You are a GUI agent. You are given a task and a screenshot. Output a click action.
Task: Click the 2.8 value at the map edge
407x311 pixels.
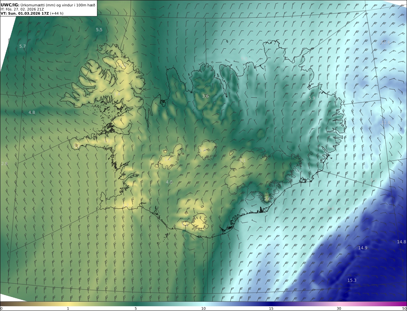[x=4, y=164]
